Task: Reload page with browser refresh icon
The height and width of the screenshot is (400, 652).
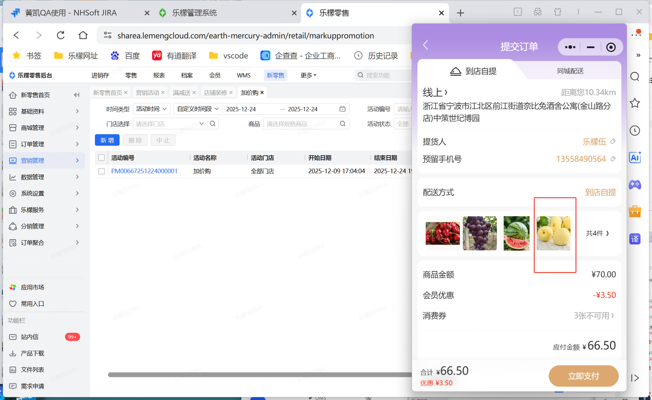Action: pos(61,35)
